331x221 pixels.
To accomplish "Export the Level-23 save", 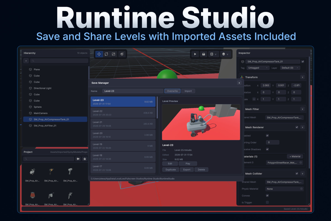I will point(187,170).
